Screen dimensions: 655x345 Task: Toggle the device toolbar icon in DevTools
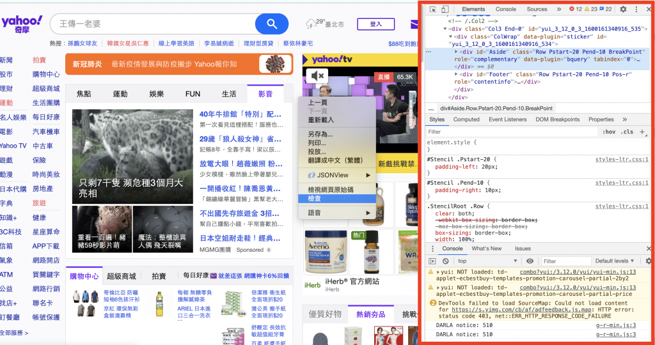445,9
